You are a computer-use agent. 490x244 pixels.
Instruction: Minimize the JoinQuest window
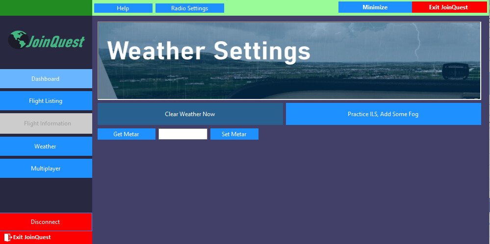pyautogui.click(x=375, y=7)
